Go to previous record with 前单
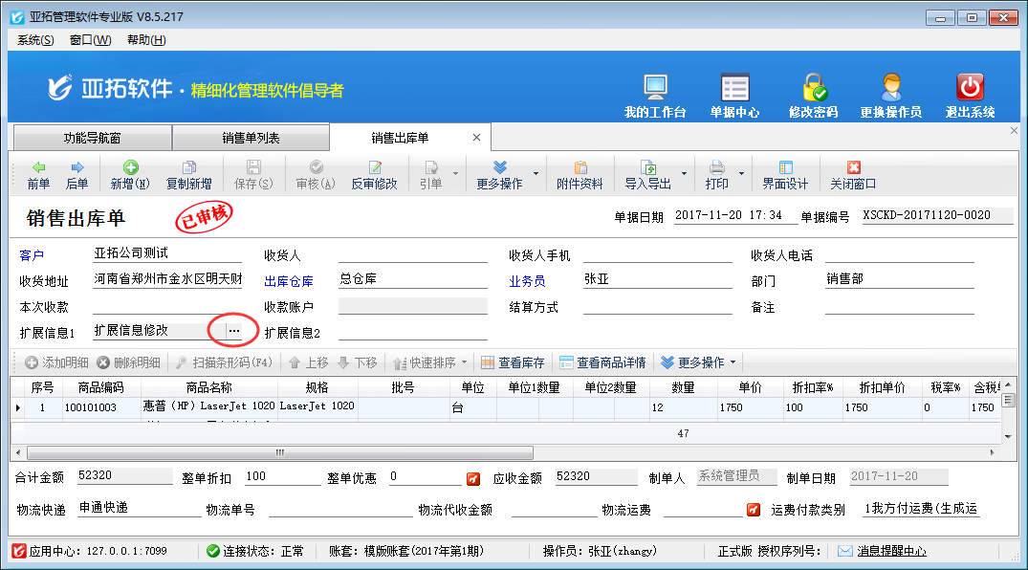The width and height of the screenshot is (1028, 570). pyautogui.click(x=38, y=175)
